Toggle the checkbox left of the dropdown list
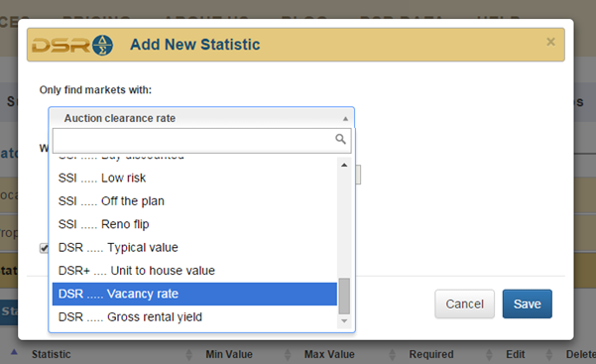Viewport: 596px width, 364px height. (44, 248)
